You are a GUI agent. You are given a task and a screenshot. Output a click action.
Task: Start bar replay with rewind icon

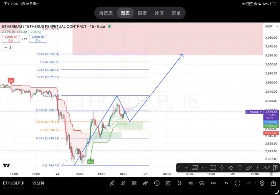point(190,183)
